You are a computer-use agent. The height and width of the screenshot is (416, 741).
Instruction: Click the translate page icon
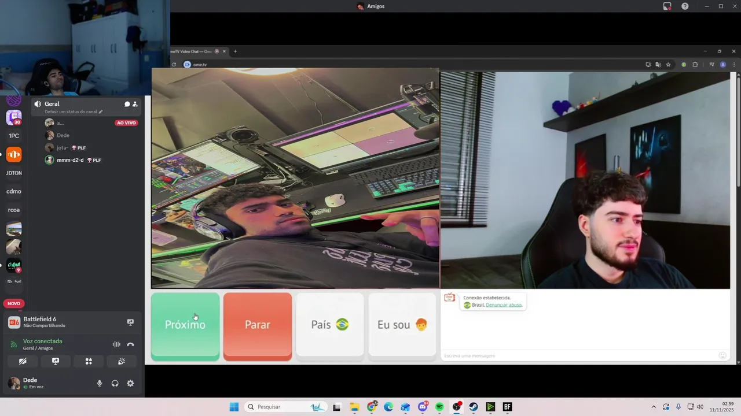658,65
